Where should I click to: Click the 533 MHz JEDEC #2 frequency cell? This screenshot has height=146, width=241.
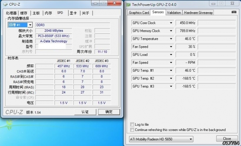pos(82,66)
